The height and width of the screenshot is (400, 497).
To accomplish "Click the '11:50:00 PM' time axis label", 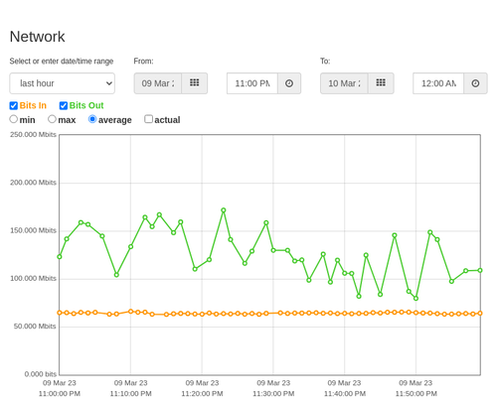I will point(415,394).
